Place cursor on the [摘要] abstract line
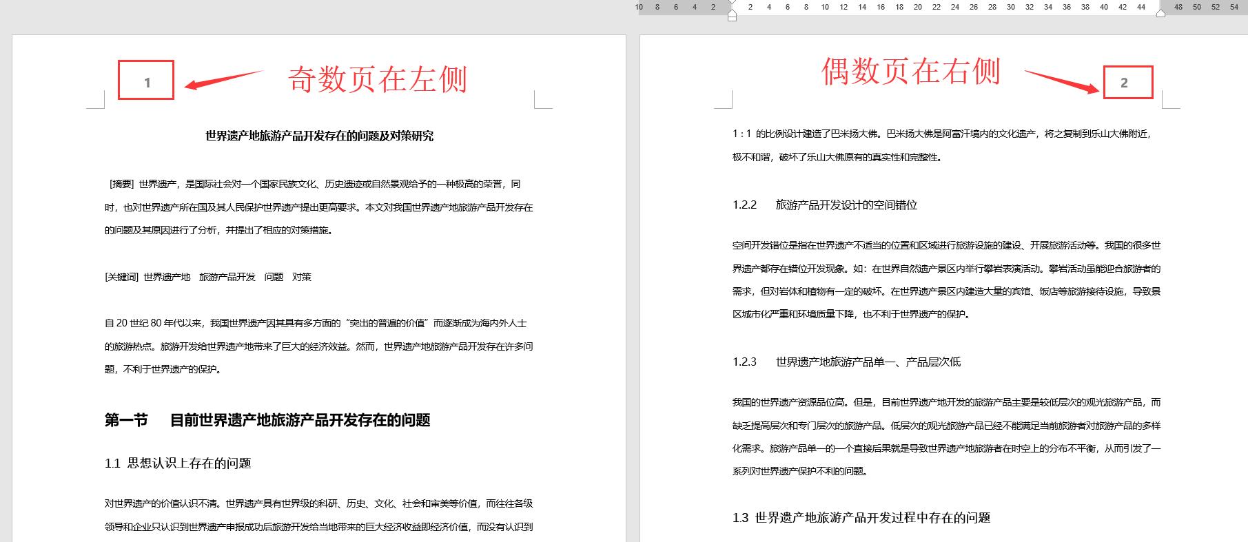Viewport: 1248px width, 542px height. click(x=314, y=184)
